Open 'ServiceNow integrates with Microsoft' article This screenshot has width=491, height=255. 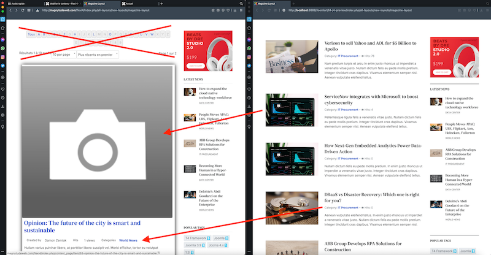click(x=371, y=99)
